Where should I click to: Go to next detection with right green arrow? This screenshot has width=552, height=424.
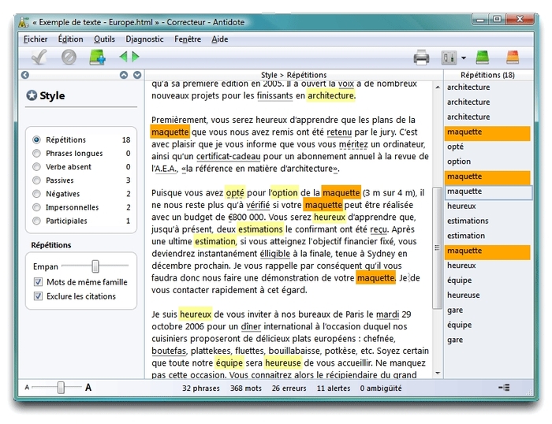136,57
